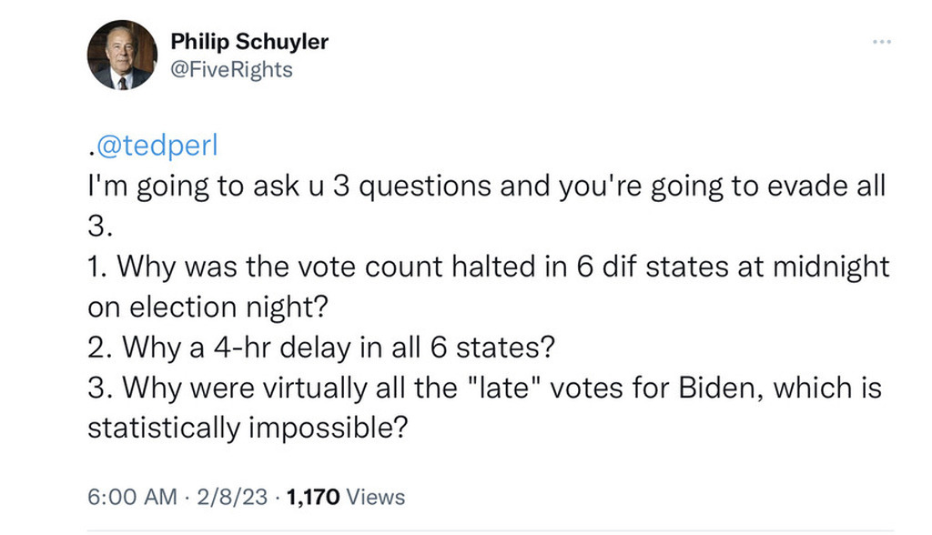
Task: Click Philip Schuyler's profile avatar photo
Action: [x=122, y=56]
